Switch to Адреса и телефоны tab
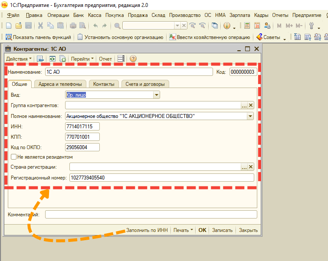Screen dimensions: 328x261 pyautogui.click(x=60, y=84)
